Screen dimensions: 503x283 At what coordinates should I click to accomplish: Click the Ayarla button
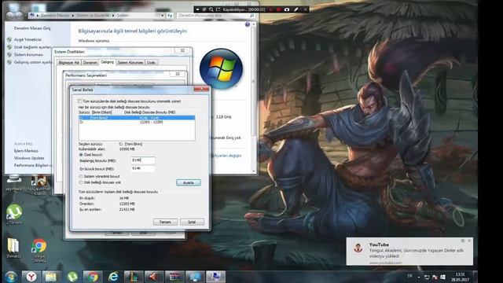[x=189, y=182]
